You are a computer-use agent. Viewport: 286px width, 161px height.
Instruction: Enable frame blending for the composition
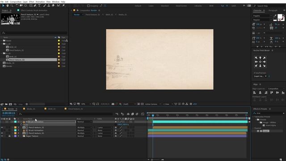click(x=132, y=114)
